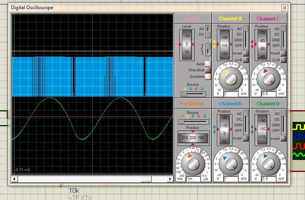Toggle Channel D Invert button
This screenshot has width=305, height=200.
[284, 138]
